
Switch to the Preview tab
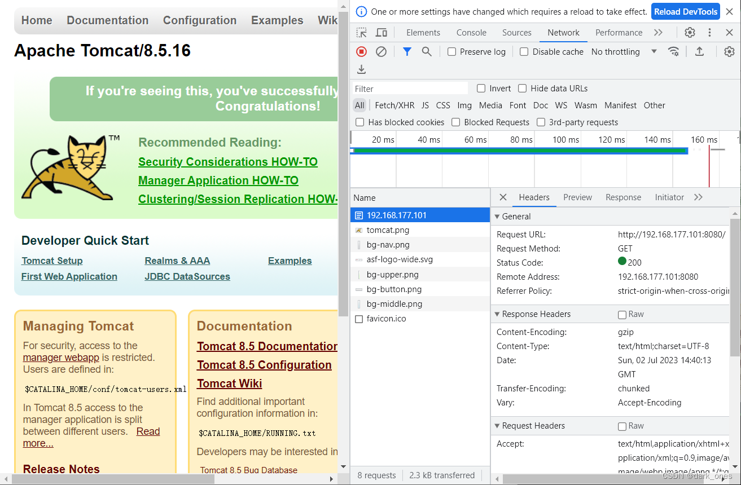[577, 197]
